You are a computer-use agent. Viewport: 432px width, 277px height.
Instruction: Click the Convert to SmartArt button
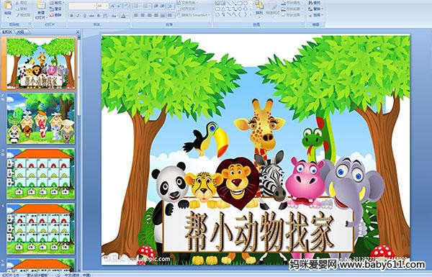(x=194, y=15)
